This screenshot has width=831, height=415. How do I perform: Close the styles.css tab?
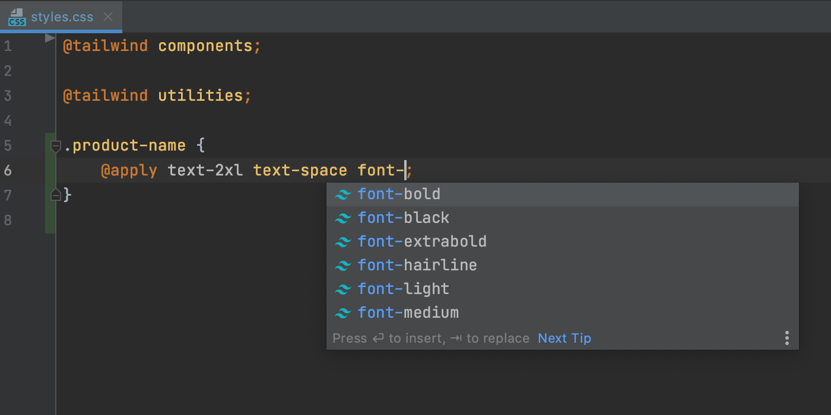tap(108, 17)
